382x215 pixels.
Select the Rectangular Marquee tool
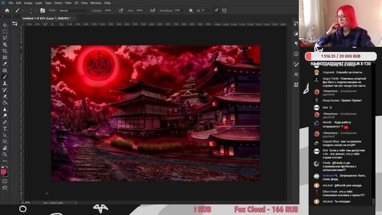(5, 32)
